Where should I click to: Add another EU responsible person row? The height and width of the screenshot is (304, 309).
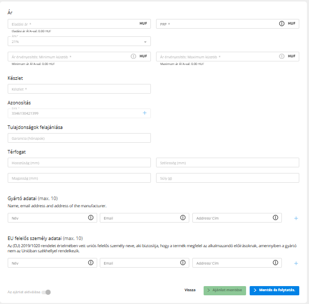pyautogui.click(x=296, y=264)
